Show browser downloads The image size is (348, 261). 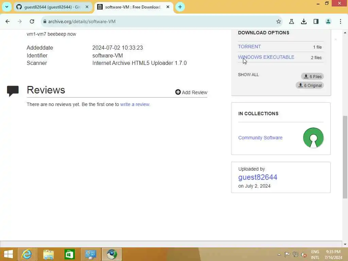tap(304, 21)
